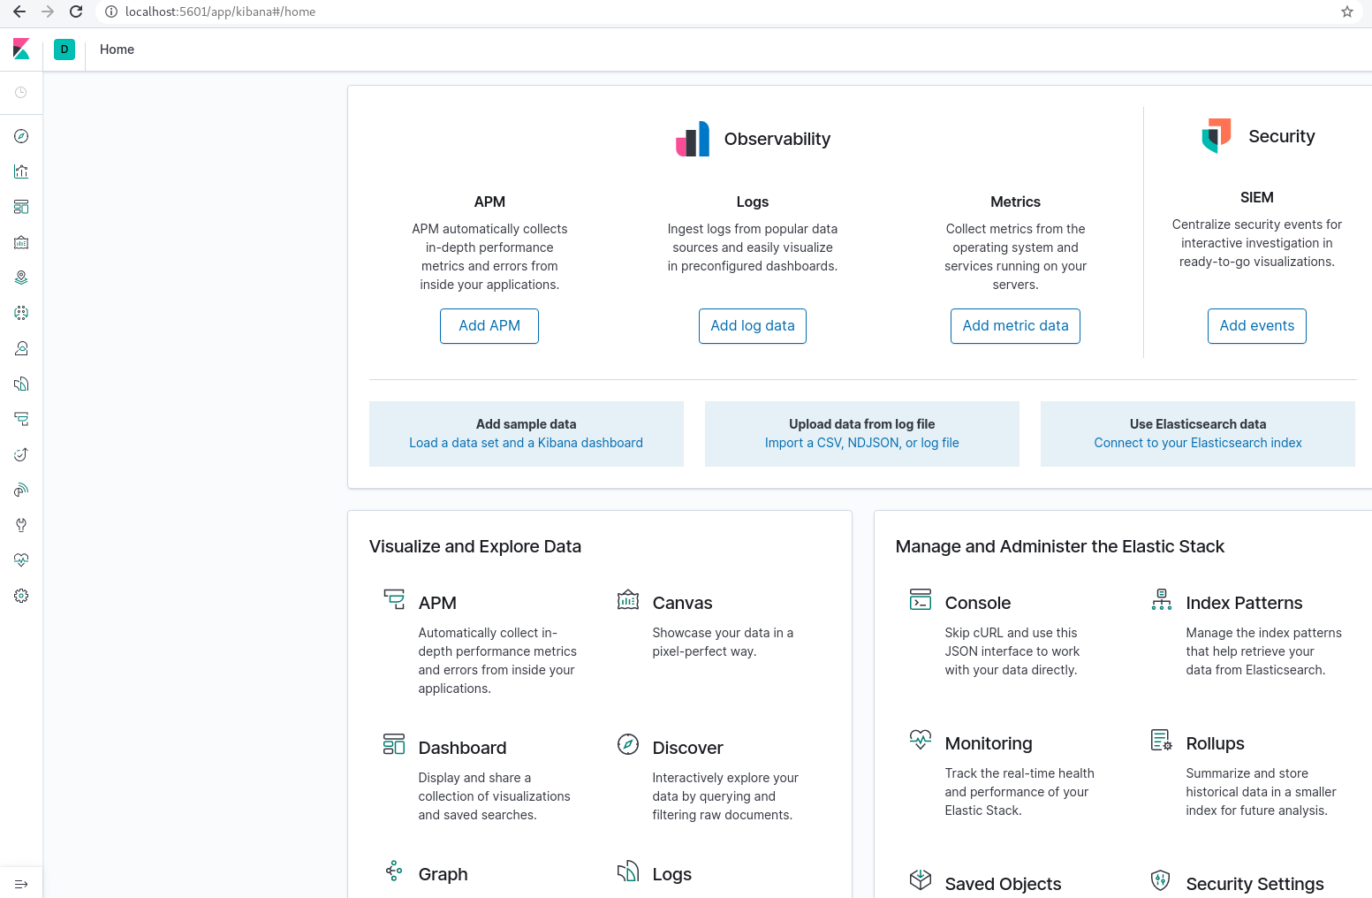This screenshot has width=1372, height=898.
Task: View site information icon beside the URL
Action: tap(111, 11)
